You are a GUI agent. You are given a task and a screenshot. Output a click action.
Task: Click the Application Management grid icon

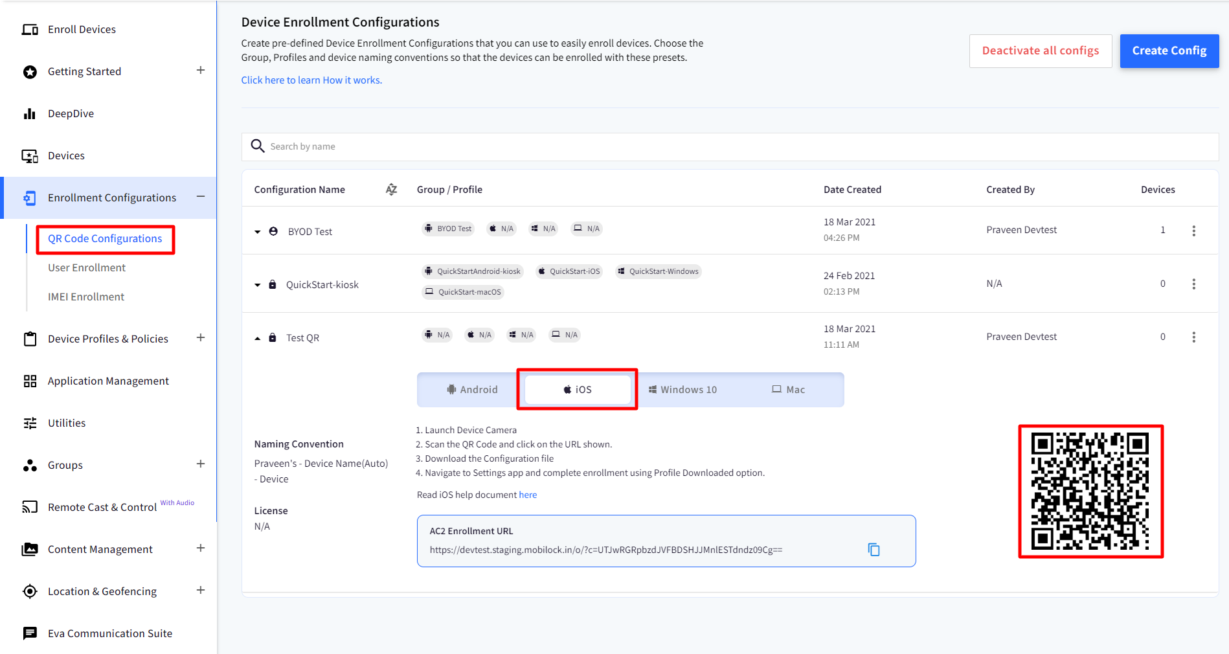(x=30, y=381)
